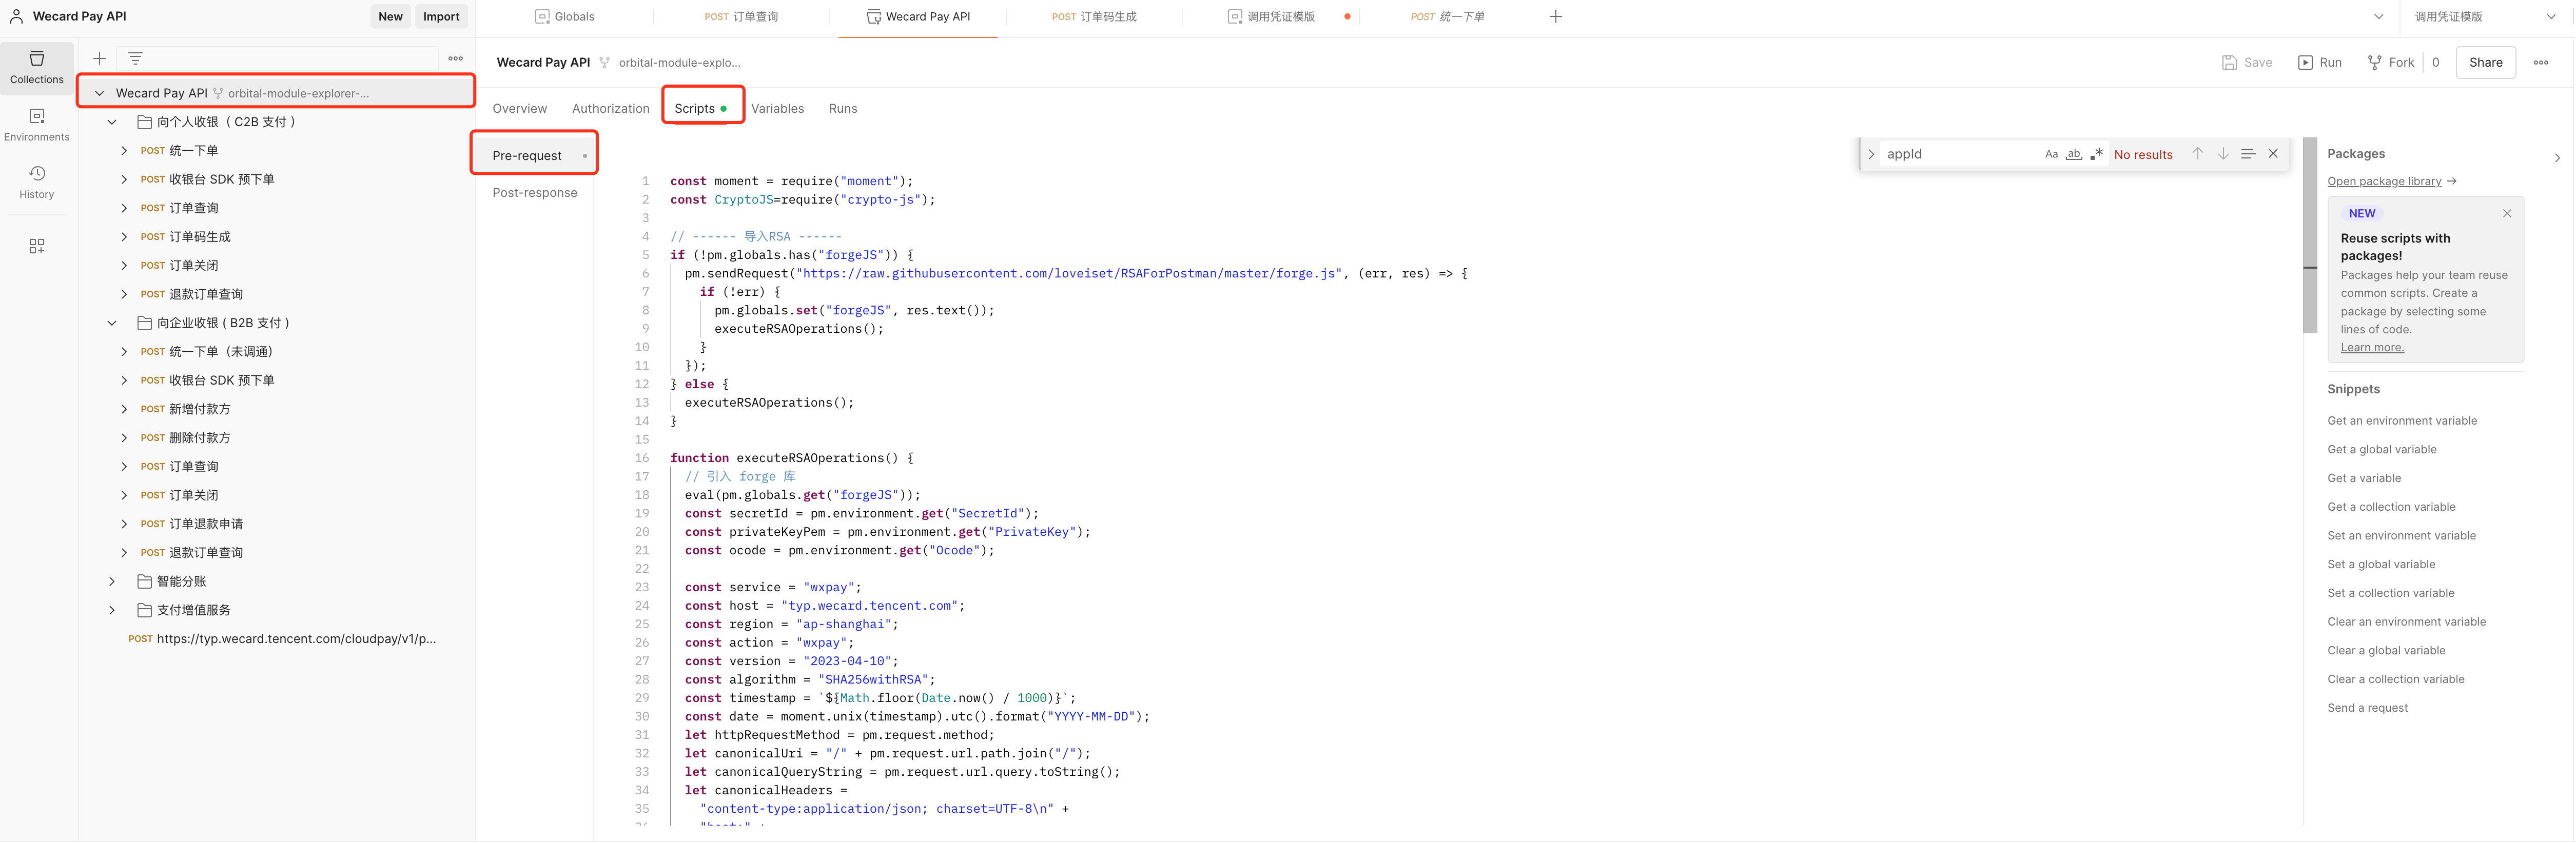This screenshot has width=2576, height=843.
Task: Run the Wecard Pay API collection
Action: click(2319, 62)
